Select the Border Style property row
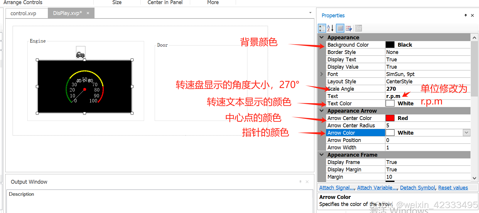 coord(398,52)
